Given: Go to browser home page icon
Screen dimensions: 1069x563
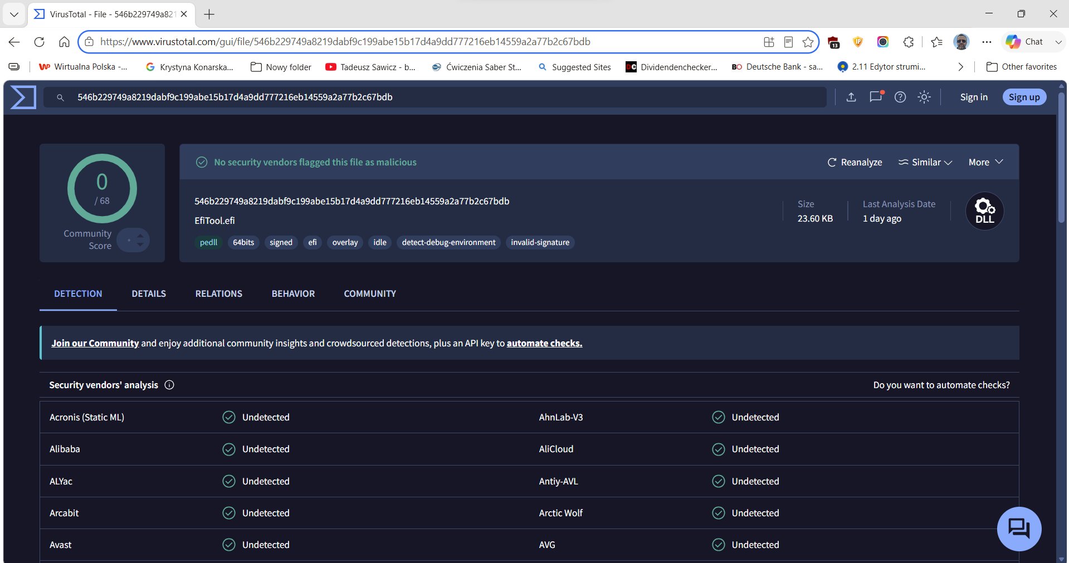Looking at the screenshot, I should pos(64,42).
